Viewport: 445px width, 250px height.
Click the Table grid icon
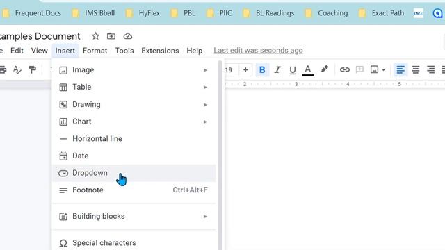pos(63,87)
